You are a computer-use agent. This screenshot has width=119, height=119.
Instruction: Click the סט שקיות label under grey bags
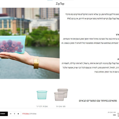(x=61, y=106)
